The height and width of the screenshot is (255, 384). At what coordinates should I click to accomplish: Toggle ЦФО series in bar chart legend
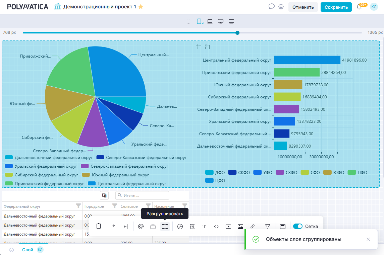click(215, 180)
